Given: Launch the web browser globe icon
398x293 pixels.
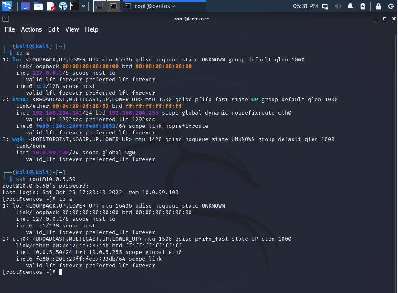Looking at the screenshot, I should coord(63,6).
